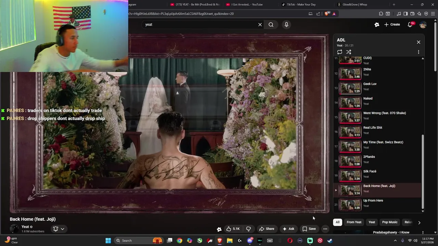Screen dimensions: 438x246
Task: Activate voice search microphone
Action: click(x=286, y=25)
